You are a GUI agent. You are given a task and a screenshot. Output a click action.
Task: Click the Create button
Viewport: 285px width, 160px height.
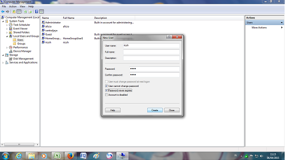(155, 110)
